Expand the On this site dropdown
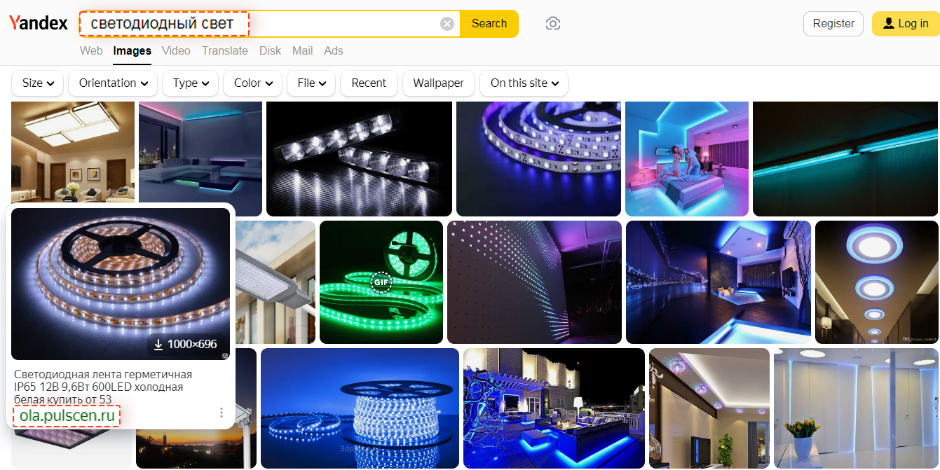 coord(524,83)
